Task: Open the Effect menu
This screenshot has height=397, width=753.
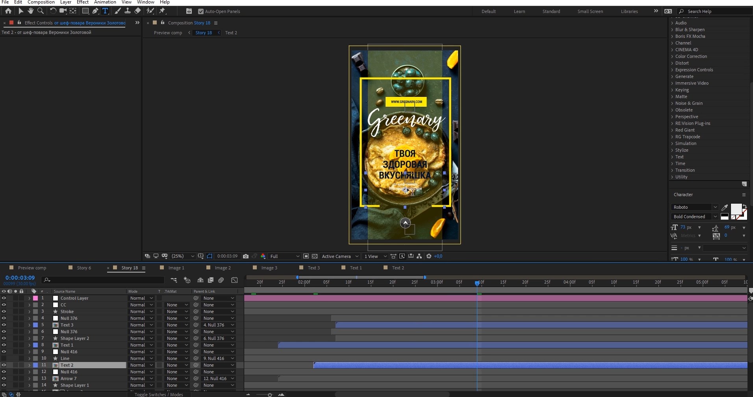Action: (x=82, y=2)
